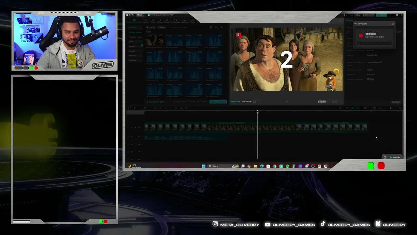The image size is (417, 235).
Task: Click the Compartir button
Action: 369,15
